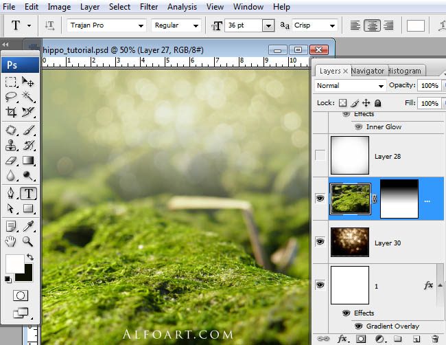
Task: Show hidden Layer 28
Action: coord(320,155)
